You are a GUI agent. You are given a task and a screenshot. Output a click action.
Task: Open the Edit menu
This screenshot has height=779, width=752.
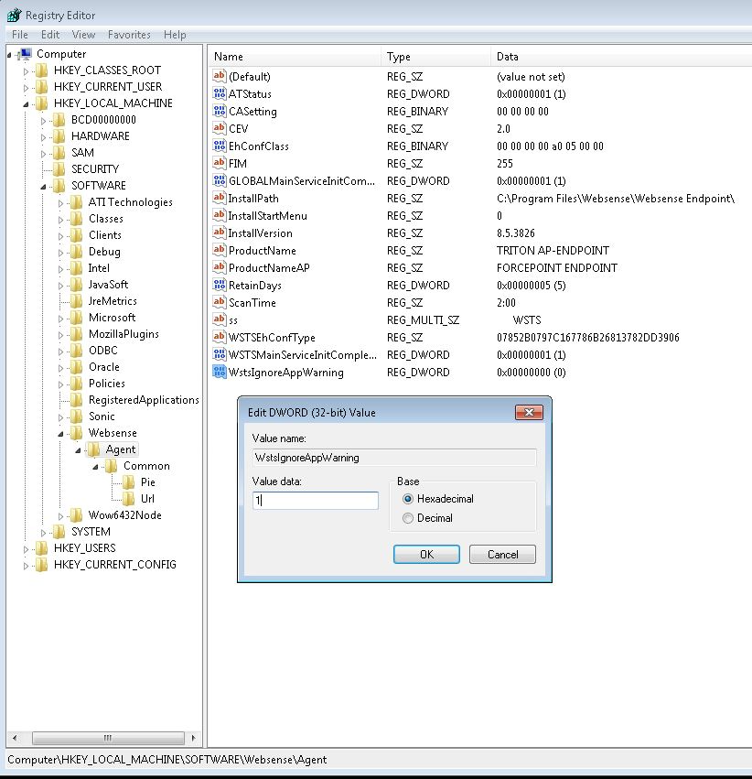[x=50, y=35]
